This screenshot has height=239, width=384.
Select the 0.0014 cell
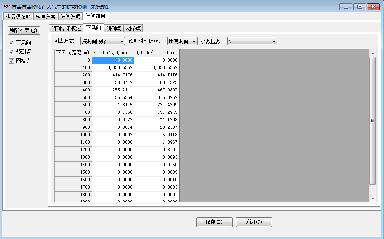[x=113, y=128]
